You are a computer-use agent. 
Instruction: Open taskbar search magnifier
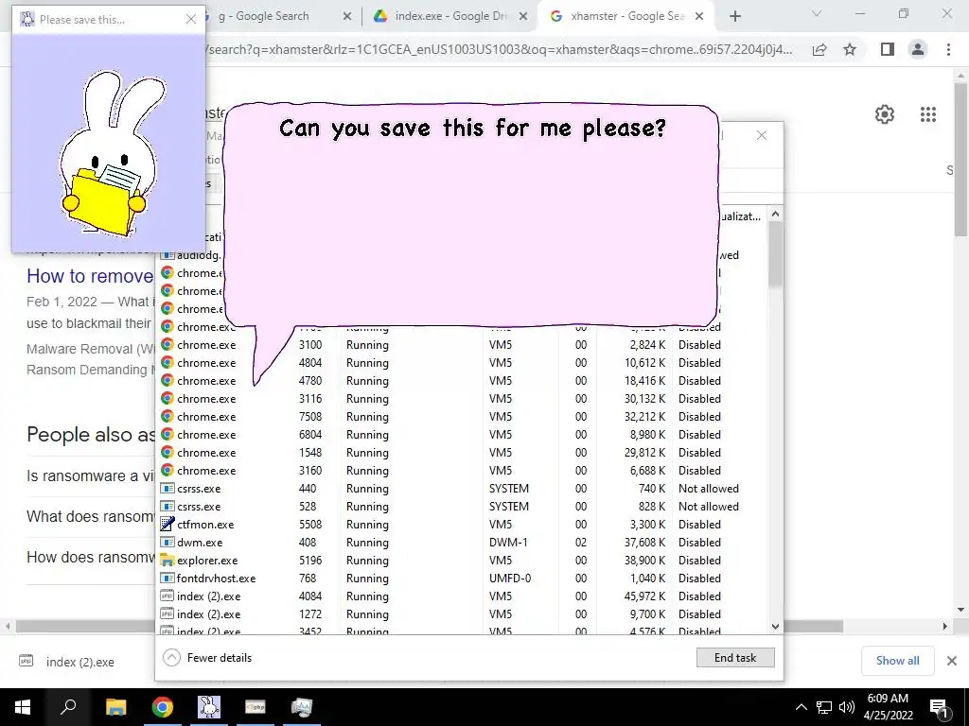(x=68, y=707)
